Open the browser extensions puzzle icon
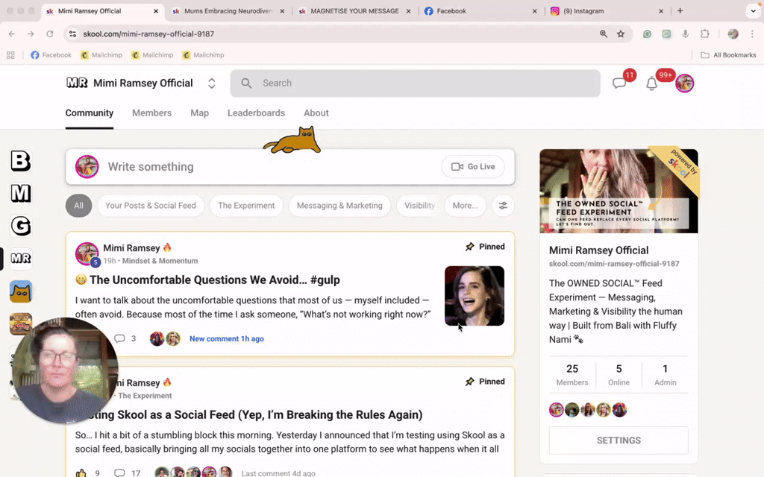Viewport: 764px width, 477px height. point(704,34)
